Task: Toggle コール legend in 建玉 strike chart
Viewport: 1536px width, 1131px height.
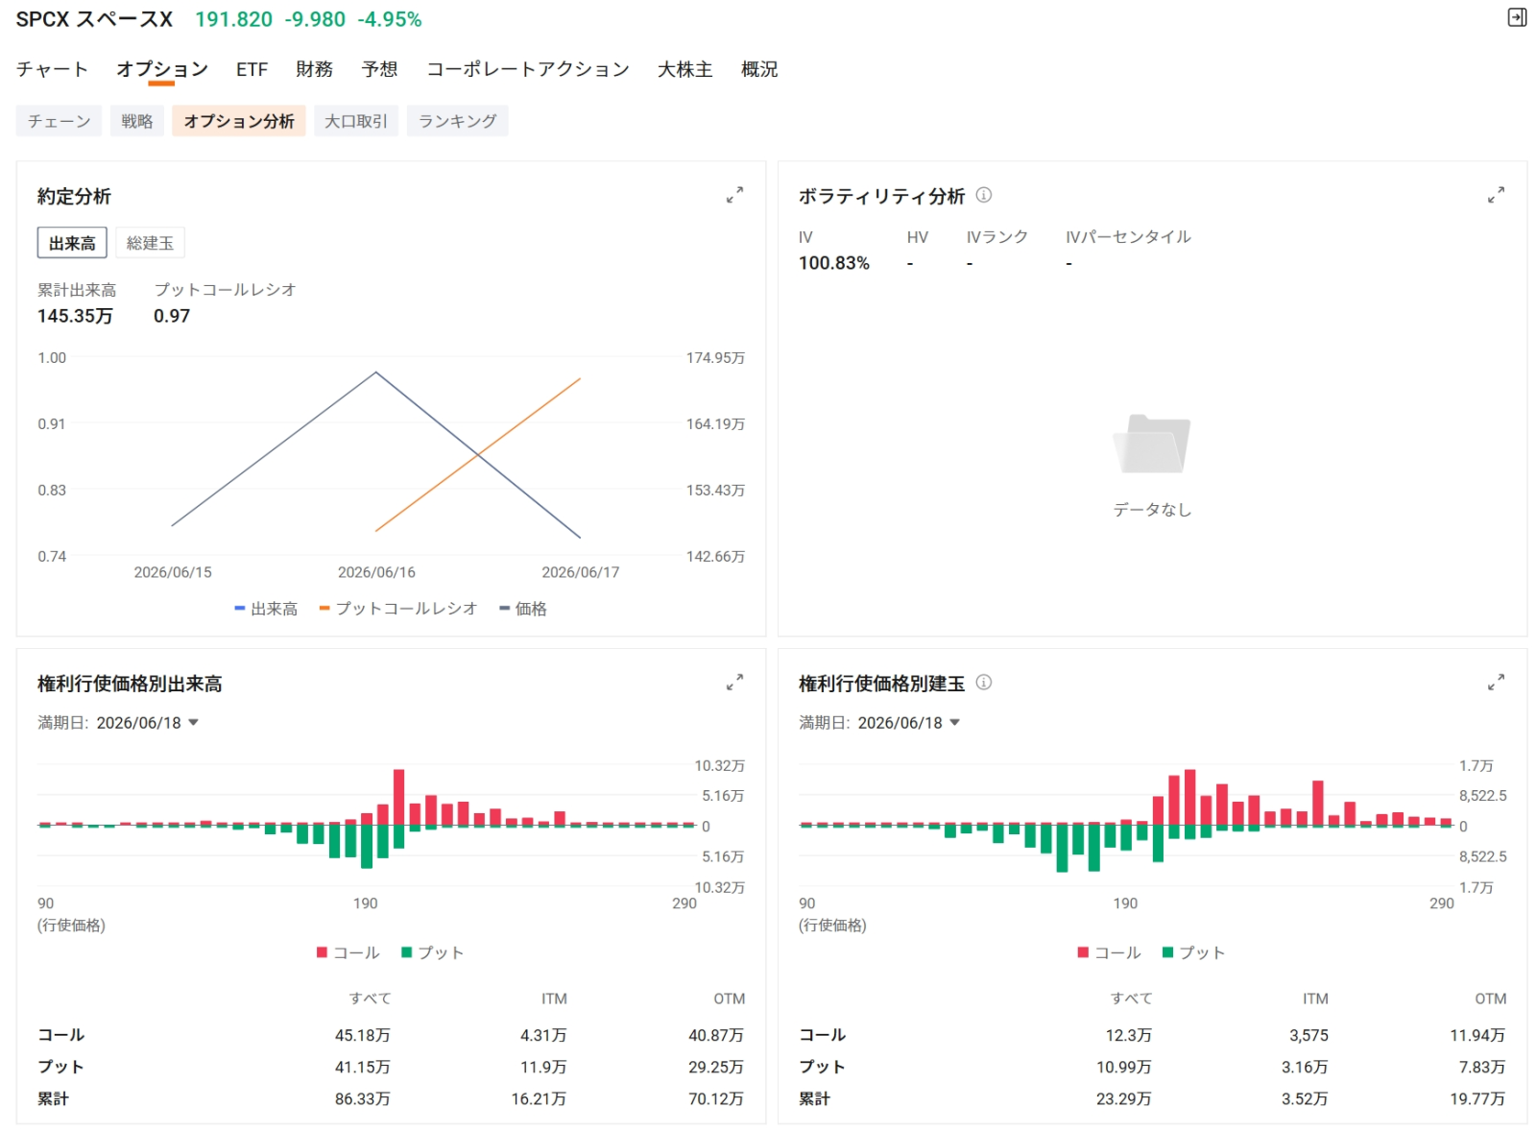Action: pos(1110,952)
